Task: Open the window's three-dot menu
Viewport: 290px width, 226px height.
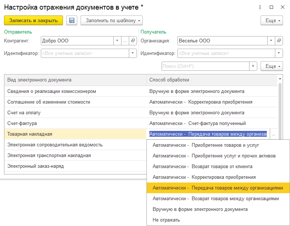Action: (x=260, y=7)
